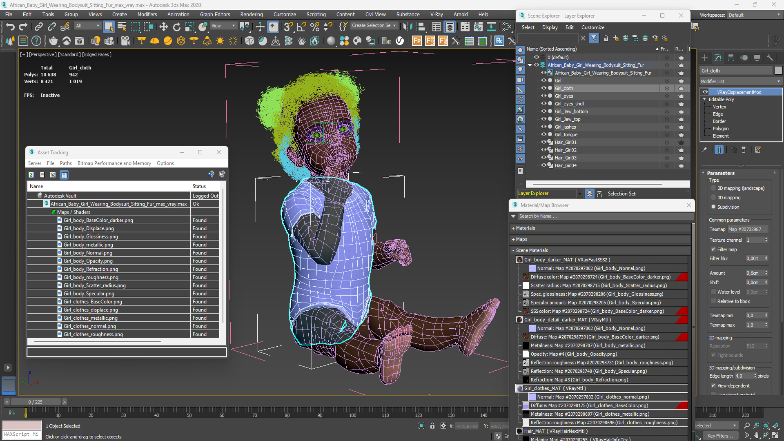Click the Redo arrow icon
The height and width of the screenshot is (441, 784).
[x=23, y=27]
